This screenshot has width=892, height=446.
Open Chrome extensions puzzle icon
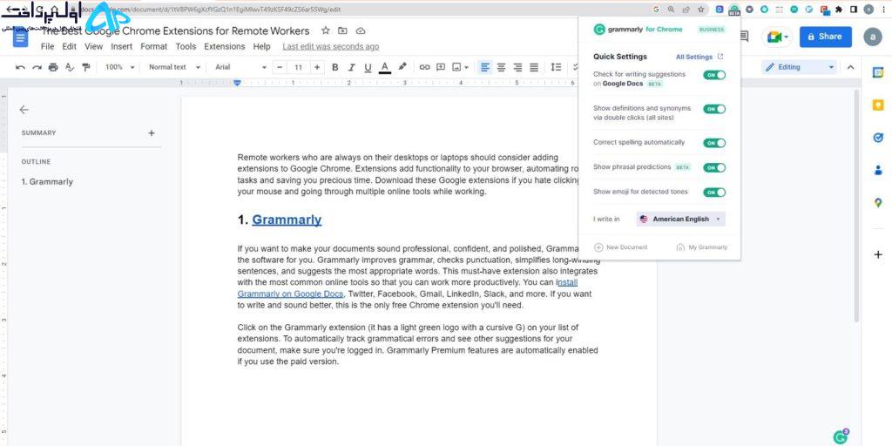pyautogui.click(x=839, y=10)
